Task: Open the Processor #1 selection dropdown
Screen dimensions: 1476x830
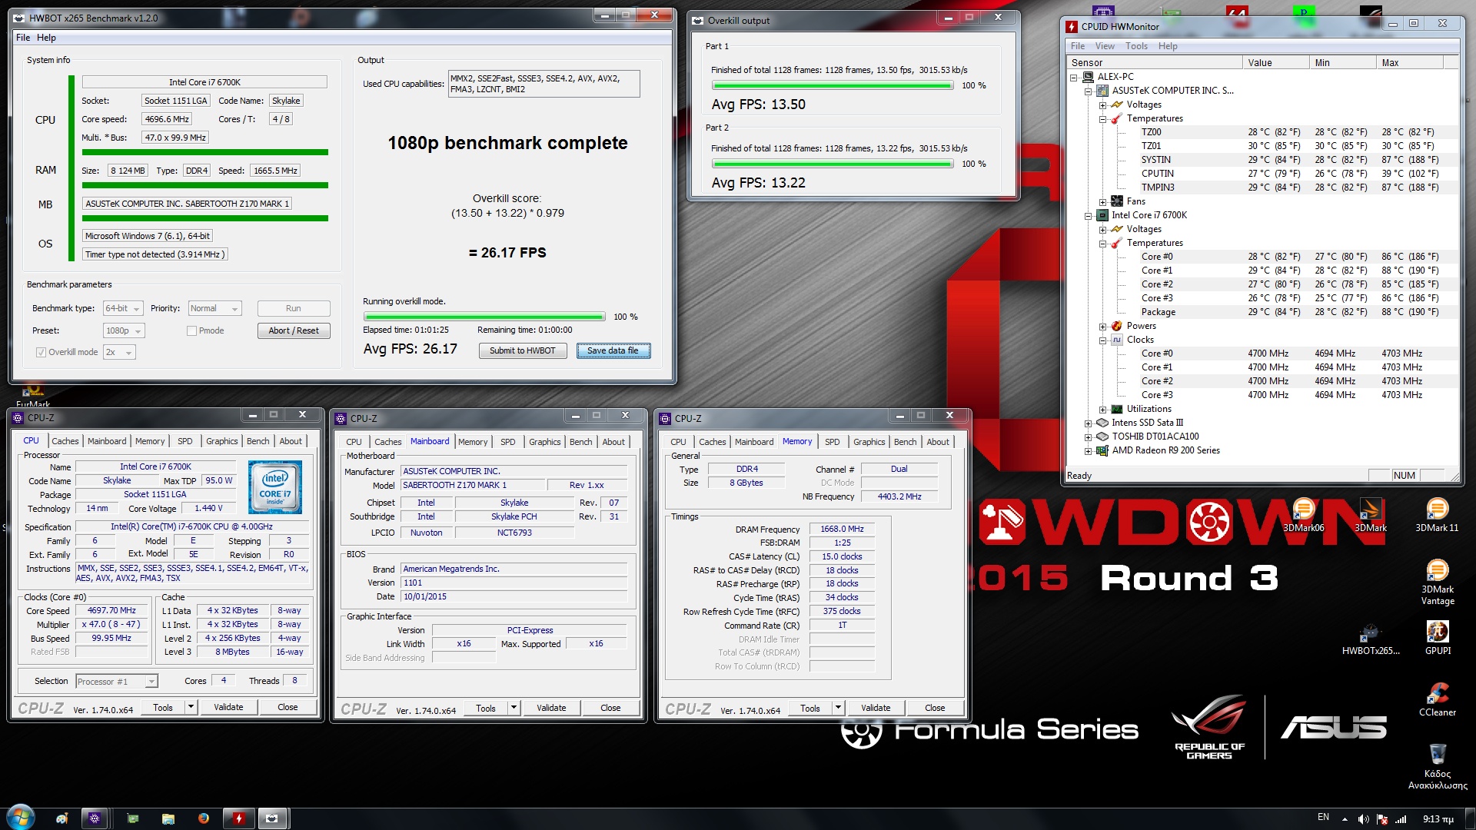Action: click(x=117, y=681)
